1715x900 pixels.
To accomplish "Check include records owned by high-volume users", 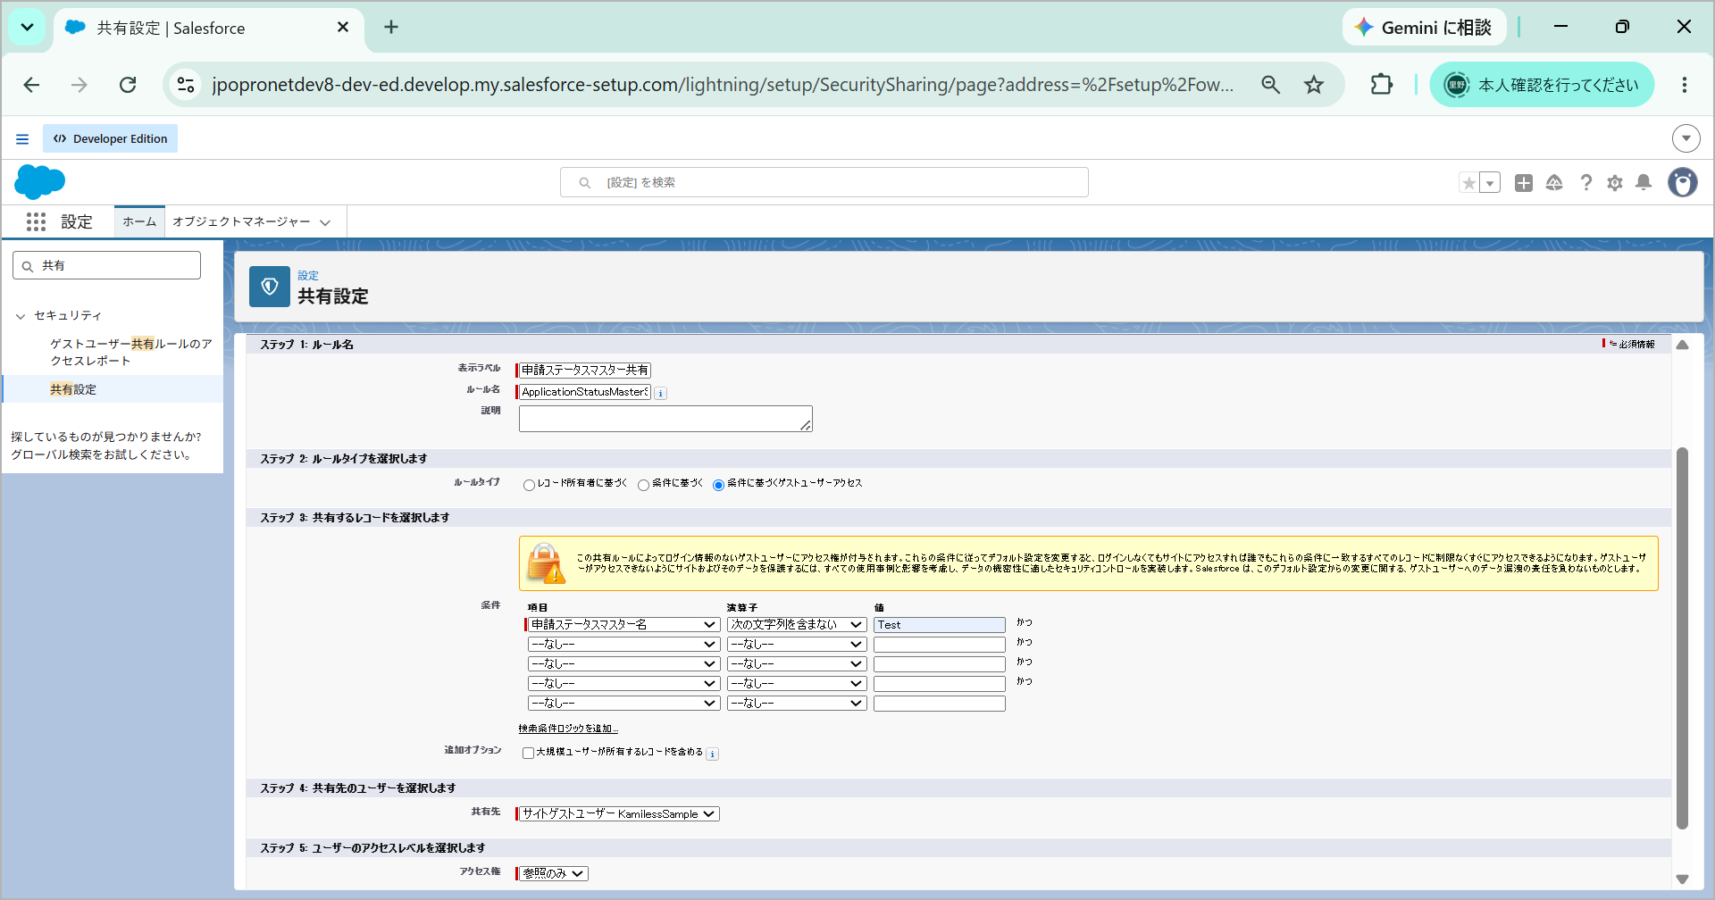I will (528, 753).
